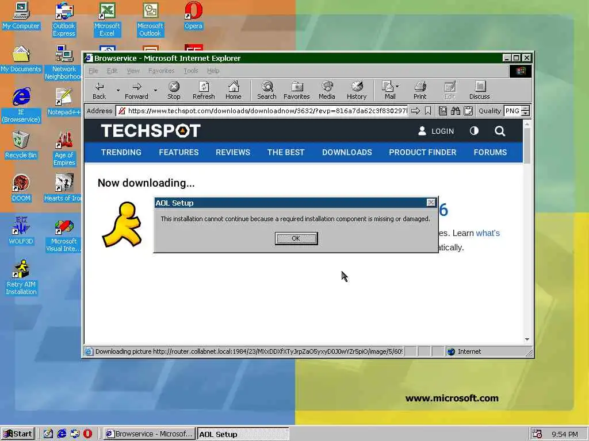Click the browser scrollbar down arrow

point(527,339)
